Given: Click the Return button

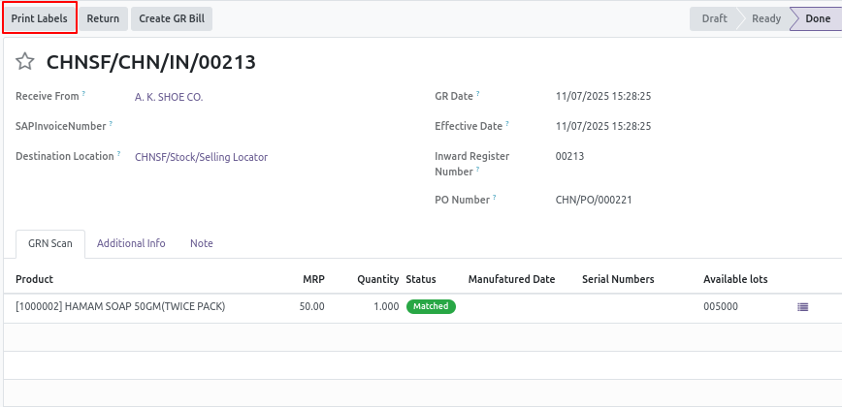Looking at the screenshot, I should click(x=103, y=18).
